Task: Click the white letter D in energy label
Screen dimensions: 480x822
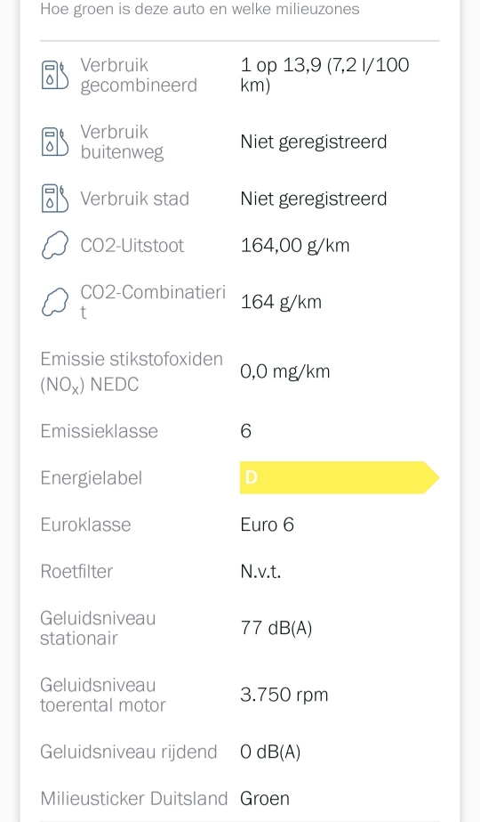Action: tap(252, 477)
